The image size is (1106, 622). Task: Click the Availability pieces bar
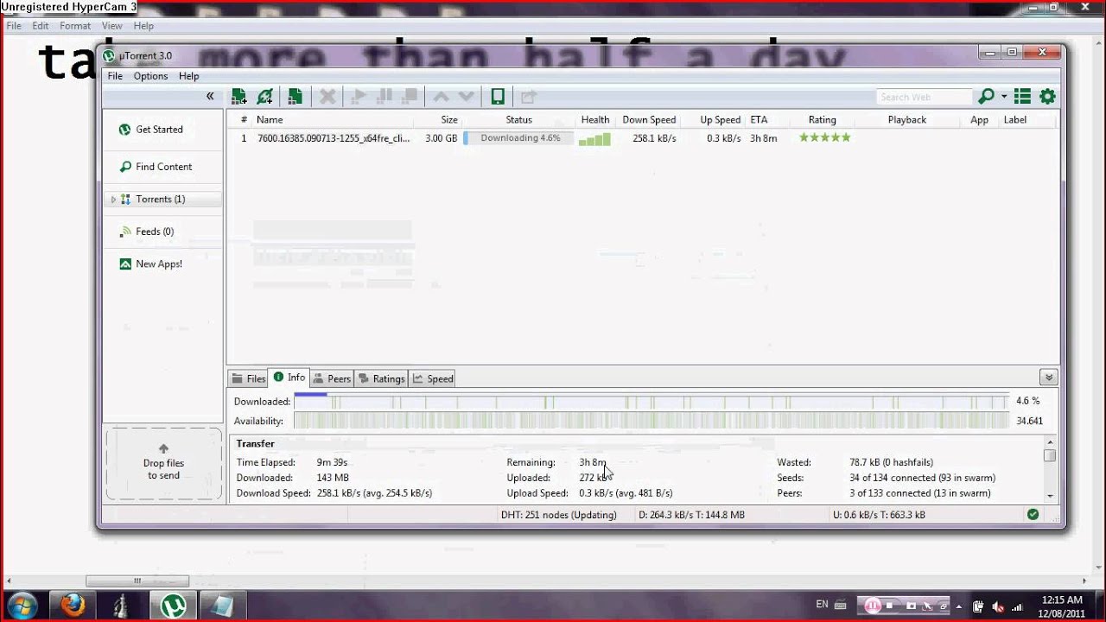(x=651, y=422)
